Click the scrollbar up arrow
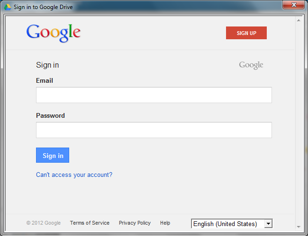Screen dimensions: 308x236 coord(299,20)
